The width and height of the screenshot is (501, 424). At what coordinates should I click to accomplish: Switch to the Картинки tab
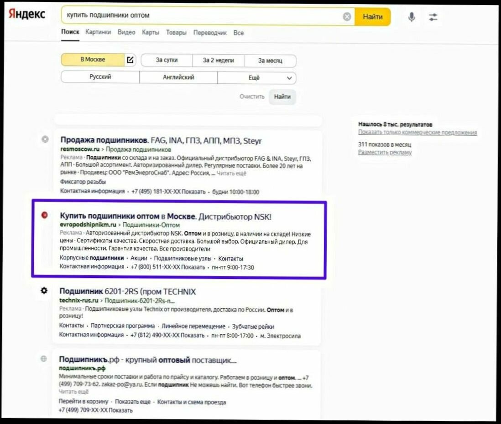(98, 32)
